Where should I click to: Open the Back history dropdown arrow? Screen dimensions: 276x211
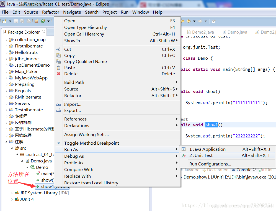point(194,21)
